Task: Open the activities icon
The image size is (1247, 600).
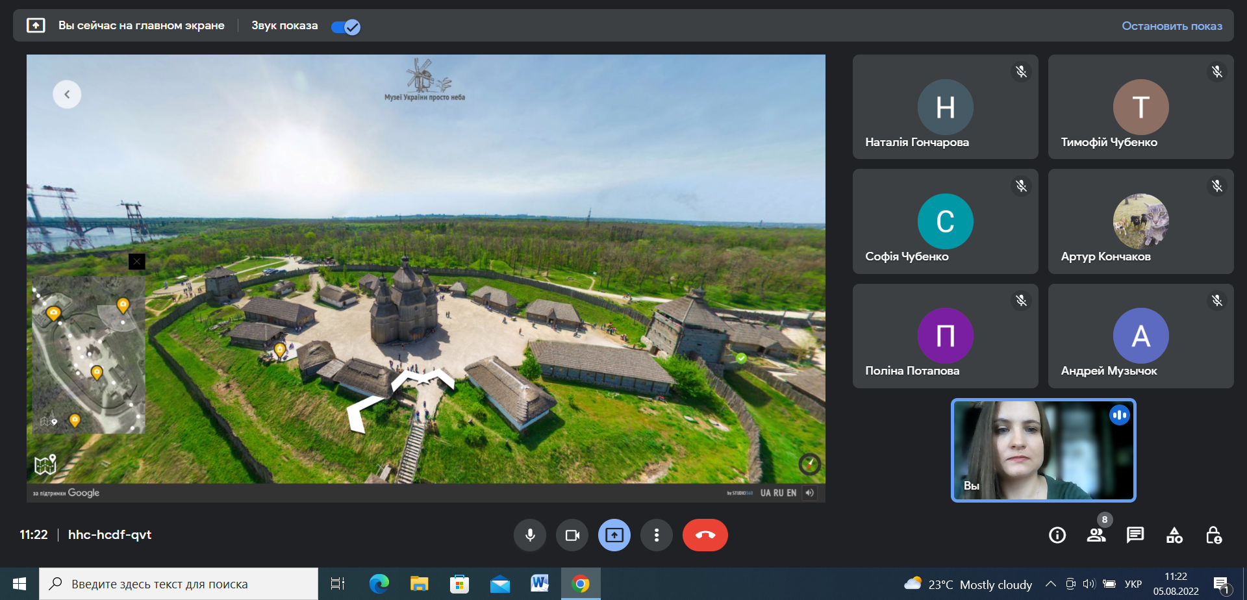Action: [x=1174, y=535]
